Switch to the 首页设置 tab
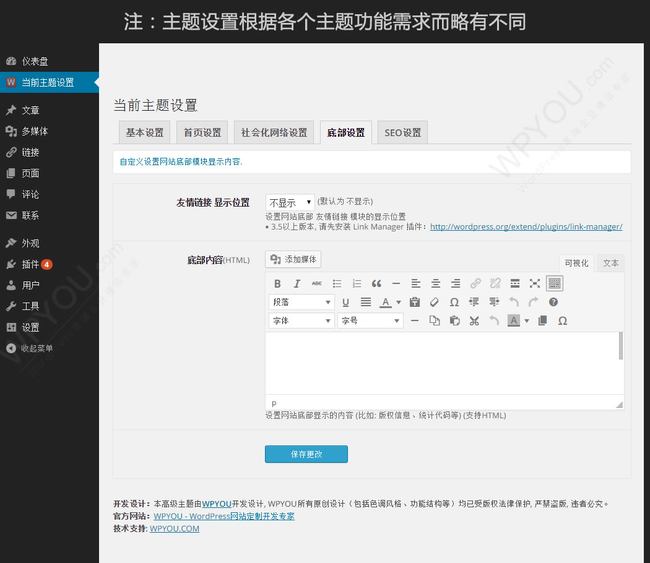The image size is (650, 563). (202, 132)
